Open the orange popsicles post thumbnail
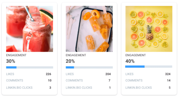Image resolution: width=178 pixels, height=97 pixels. coord(89,29)
